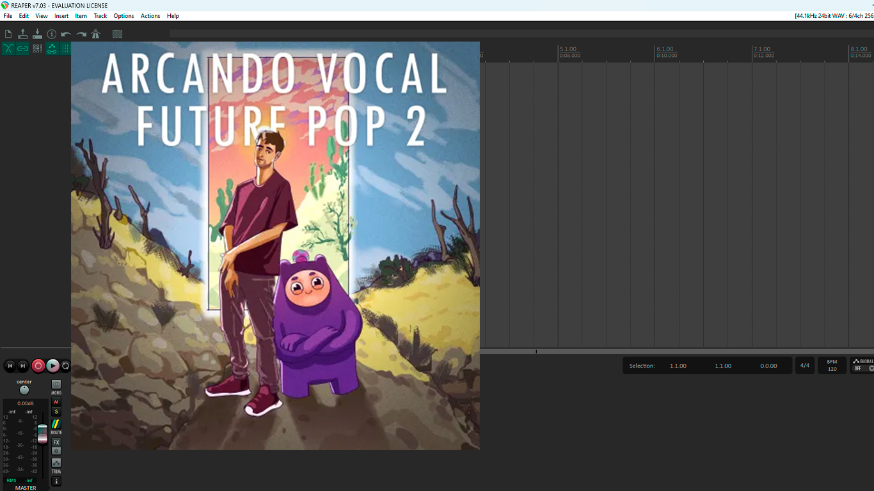This screenshot has width=874, height=491.
Task: Toggle ripple editing grid icon
Action: click(x=37, y=49)
